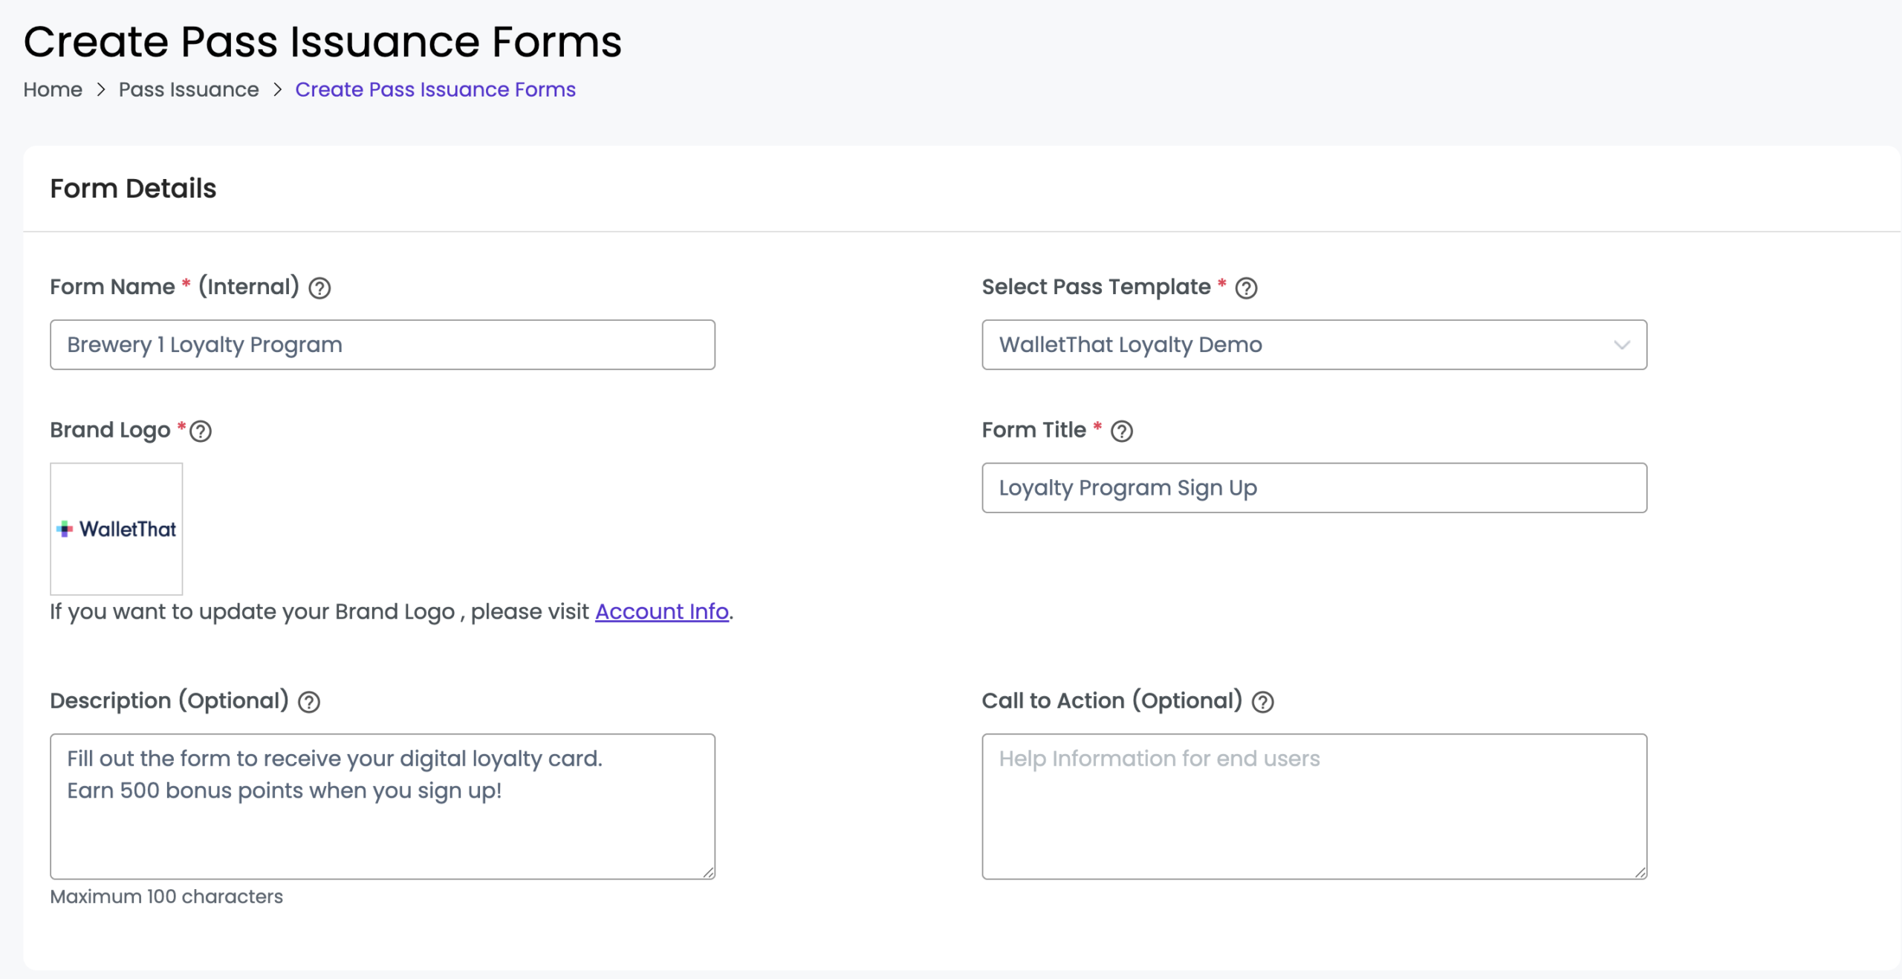Edit the Loyalty Program Sign Up title field
This screenshot has width=1902, height=979.
click(1314, 487)
